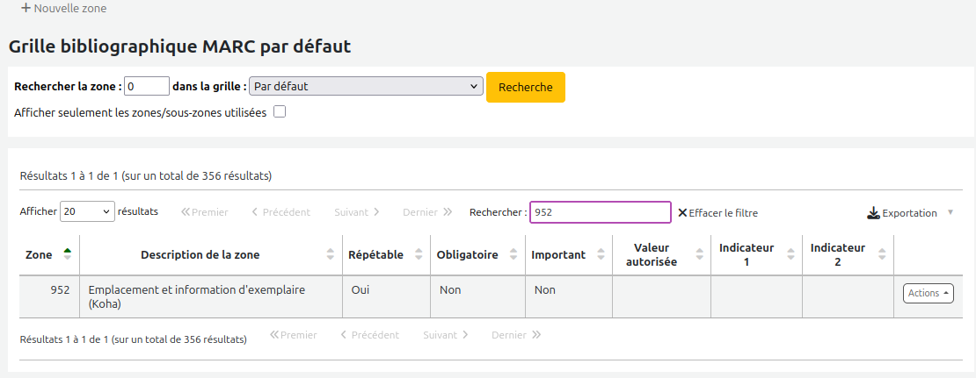This screenshot has height=378, width=976.
Task: Sort table by Répétable column
Action: [x=376, y=255]
